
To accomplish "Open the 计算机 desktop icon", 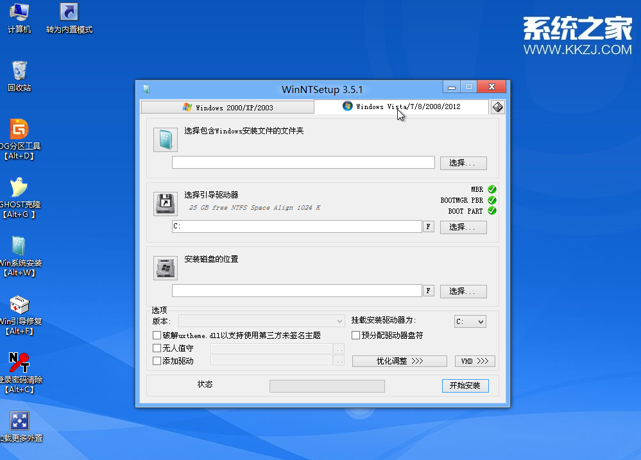I will click(19, 13).
